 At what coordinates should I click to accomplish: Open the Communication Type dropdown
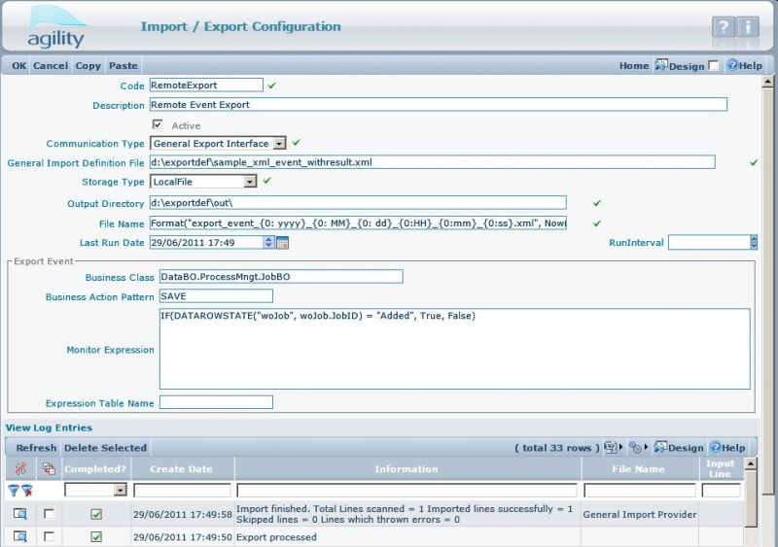(279, 144)
